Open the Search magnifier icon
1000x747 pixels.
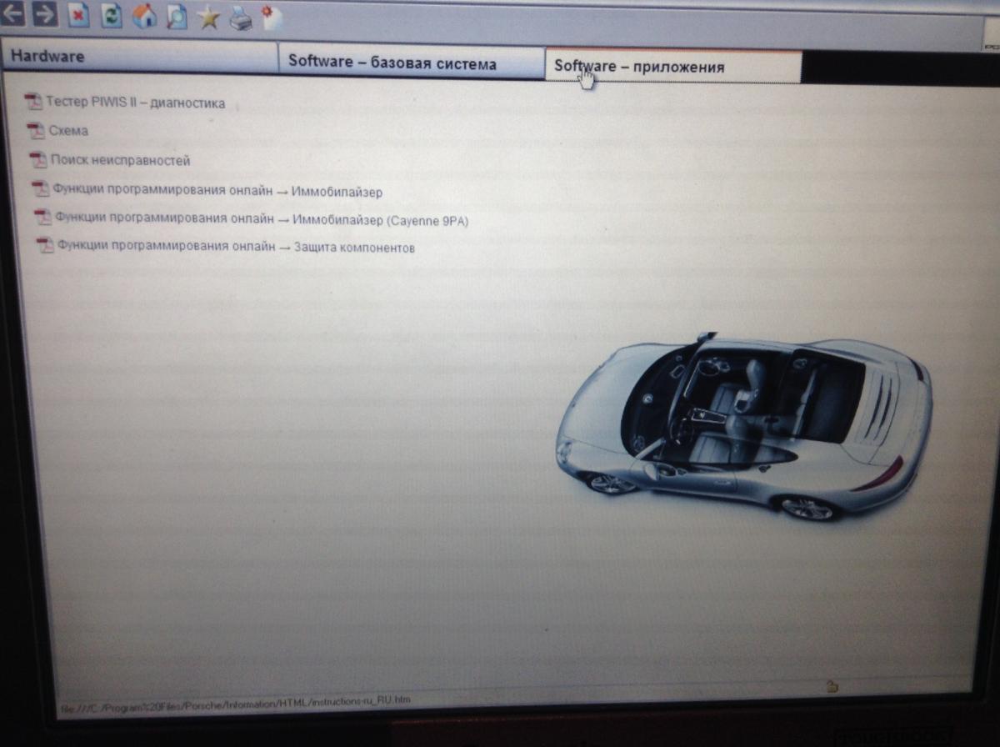coord(177,16)
